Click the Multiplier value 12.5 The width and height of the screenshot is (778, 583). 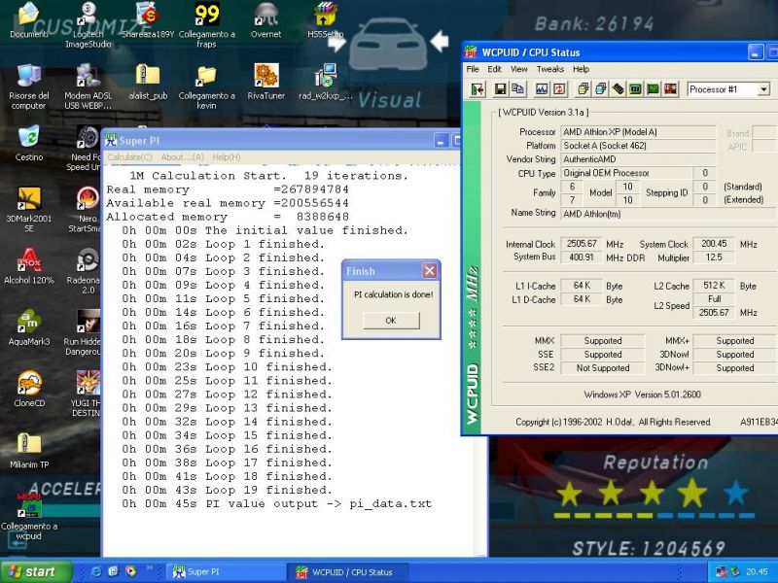714,257
